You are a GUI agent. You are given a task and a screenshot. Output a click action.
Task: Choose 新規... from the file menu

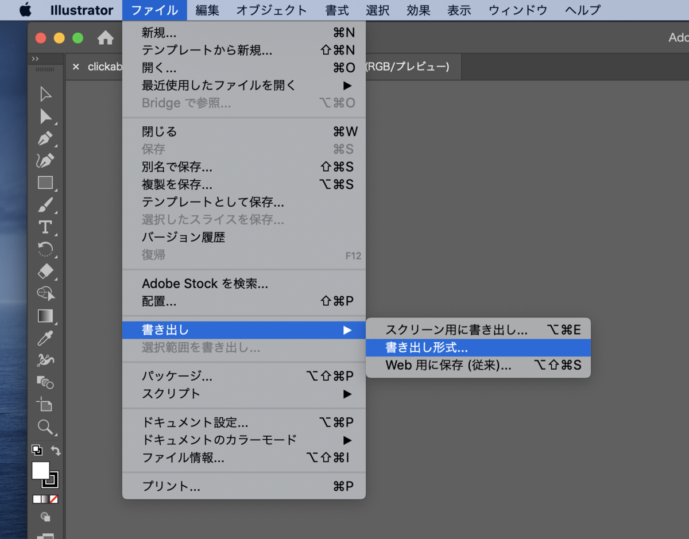(x=244, y=33)
